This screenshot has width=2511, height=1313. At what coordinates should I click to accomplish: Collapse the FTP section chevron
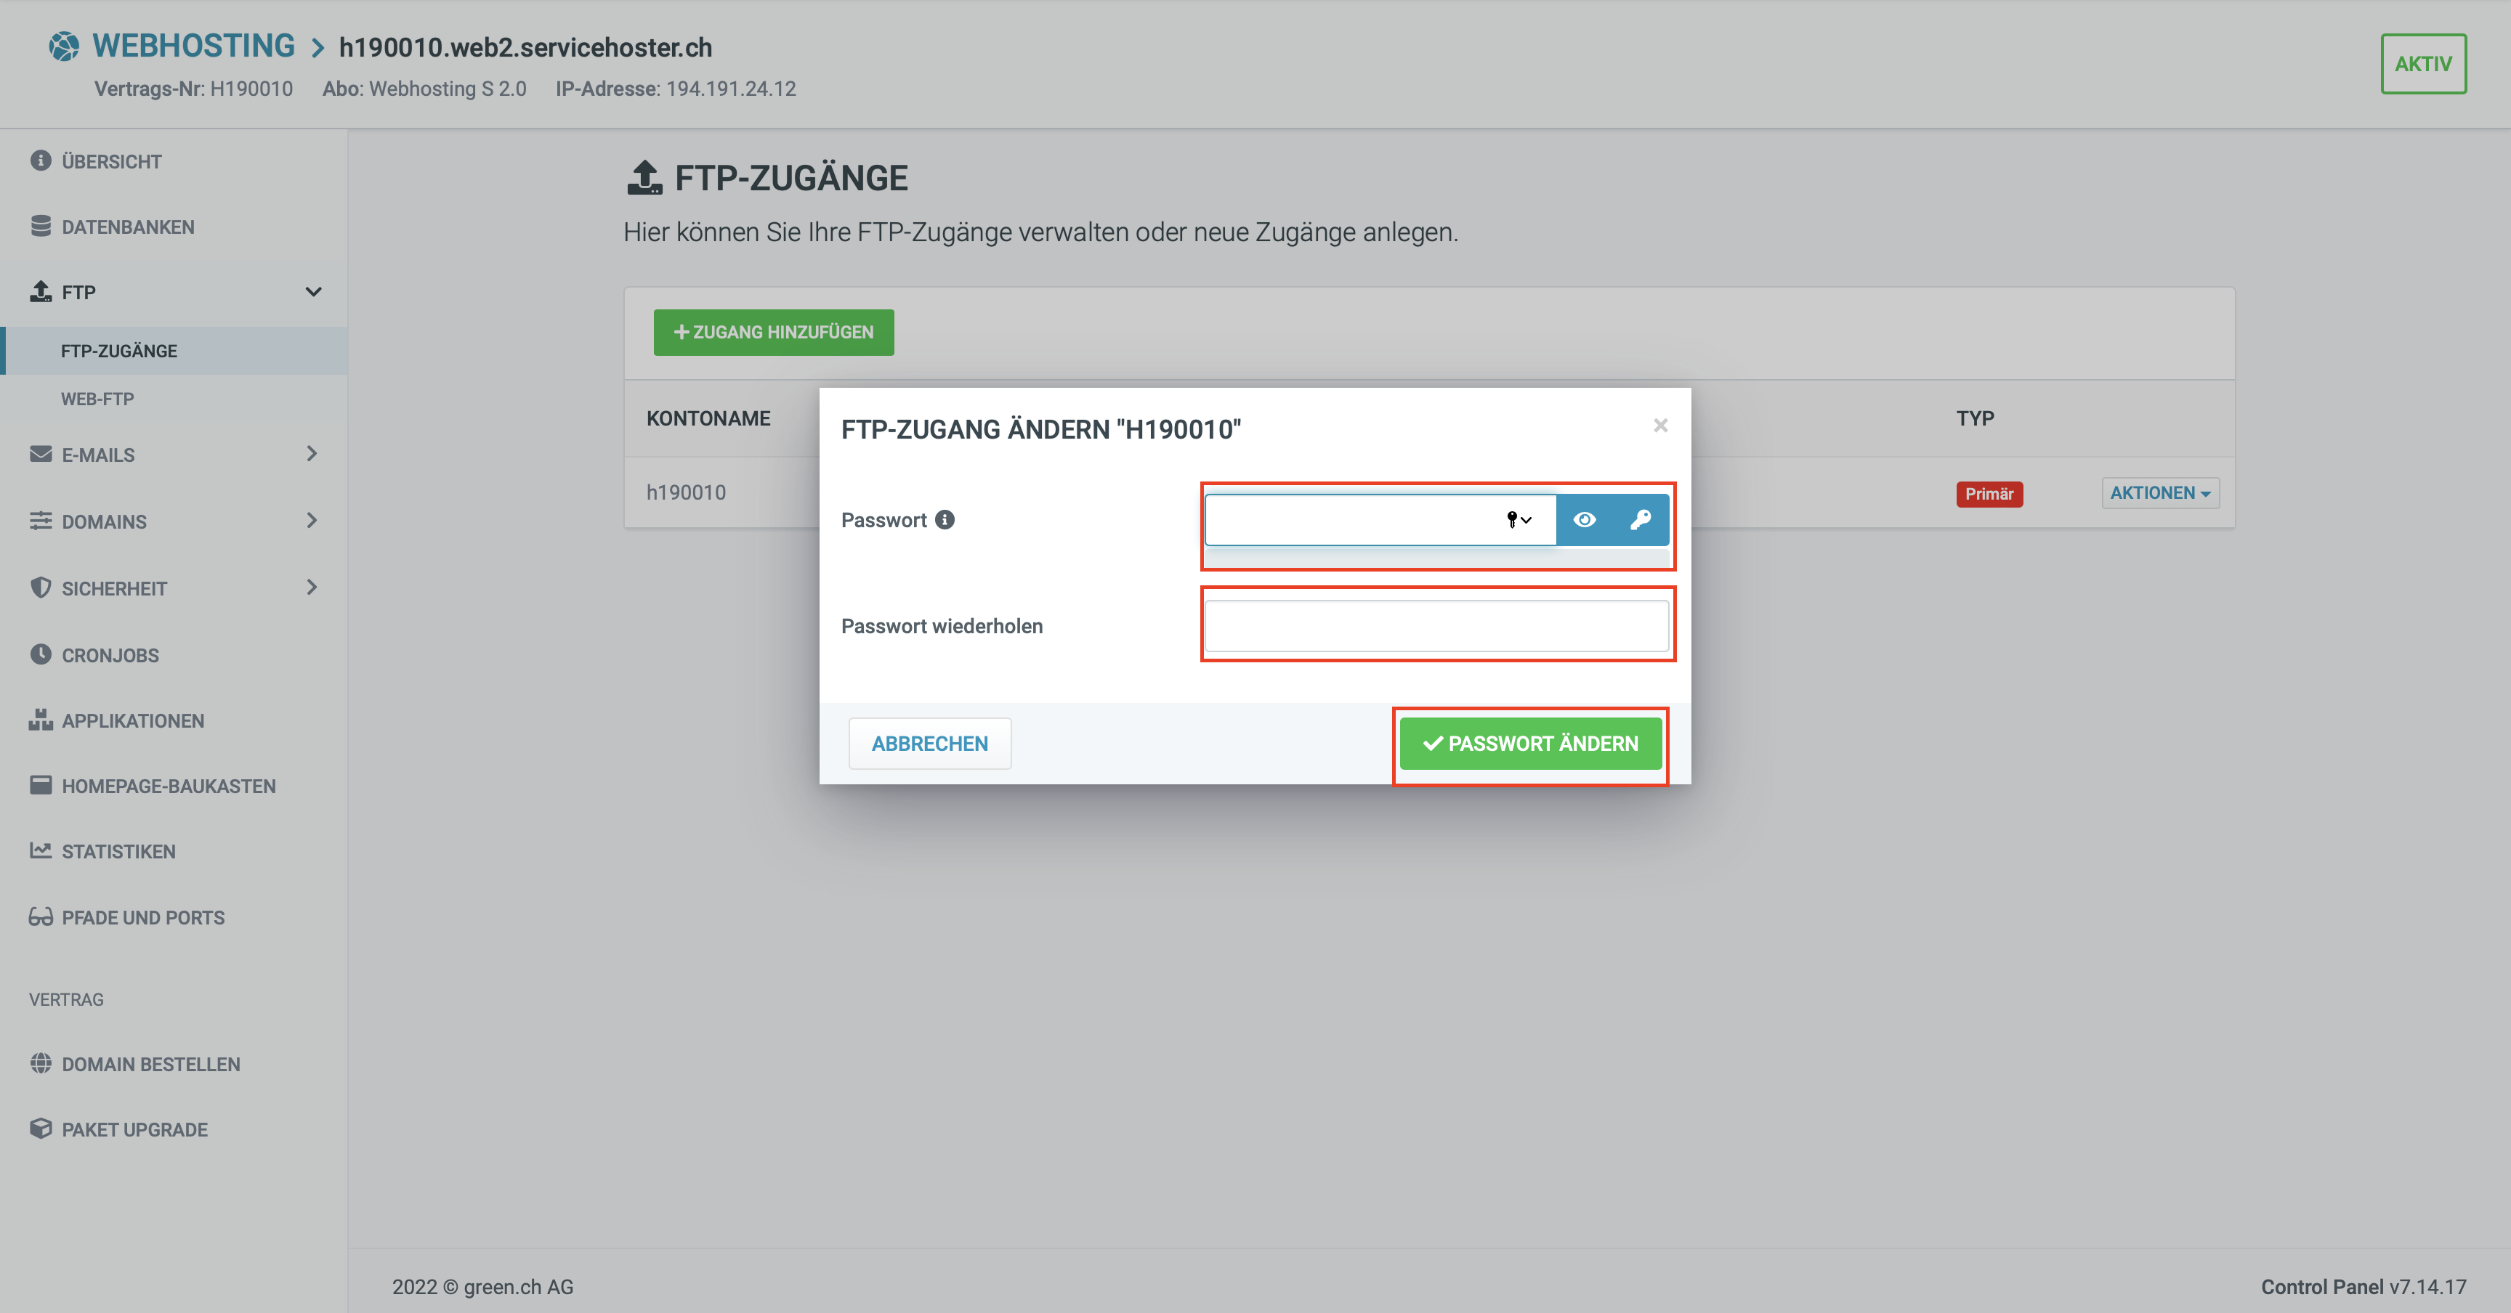click(x=313, y=291)
